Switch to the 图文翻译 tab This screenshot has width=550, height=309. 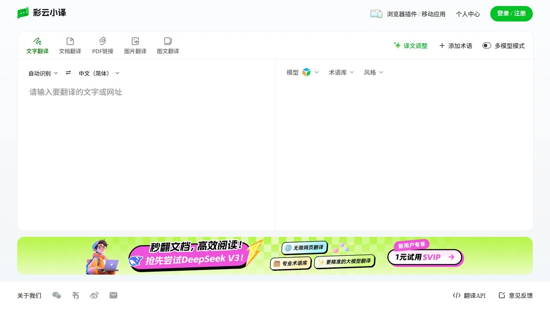click(168, 46)
